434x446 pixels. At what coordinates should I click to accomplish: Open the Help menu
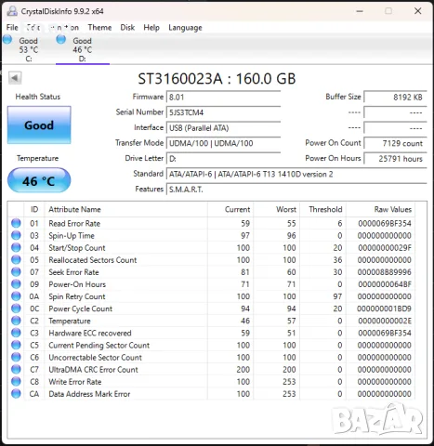[x=151, y=27]
